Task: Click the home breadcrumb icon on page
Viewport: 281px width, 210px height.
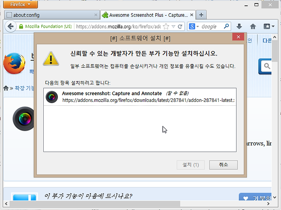Action: coord(6,88)
